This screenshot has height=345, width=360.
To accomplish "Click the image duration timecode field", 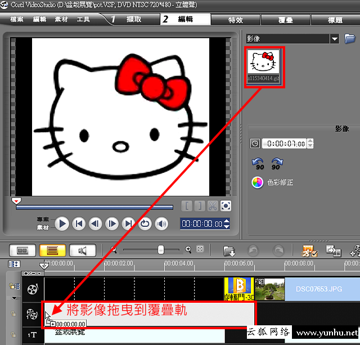I will click(284, 144).
